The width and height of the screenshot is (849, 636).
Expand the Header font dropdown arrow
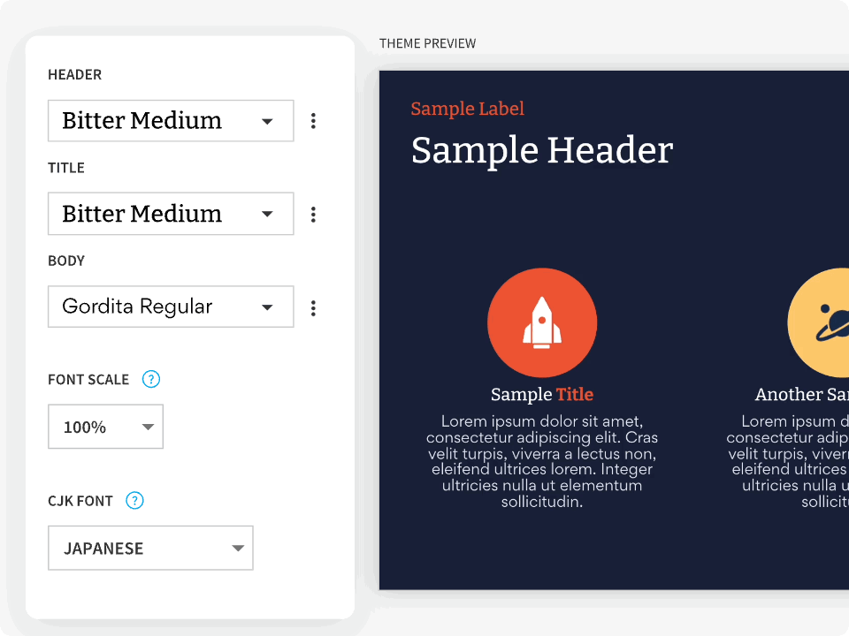[267, 121]
